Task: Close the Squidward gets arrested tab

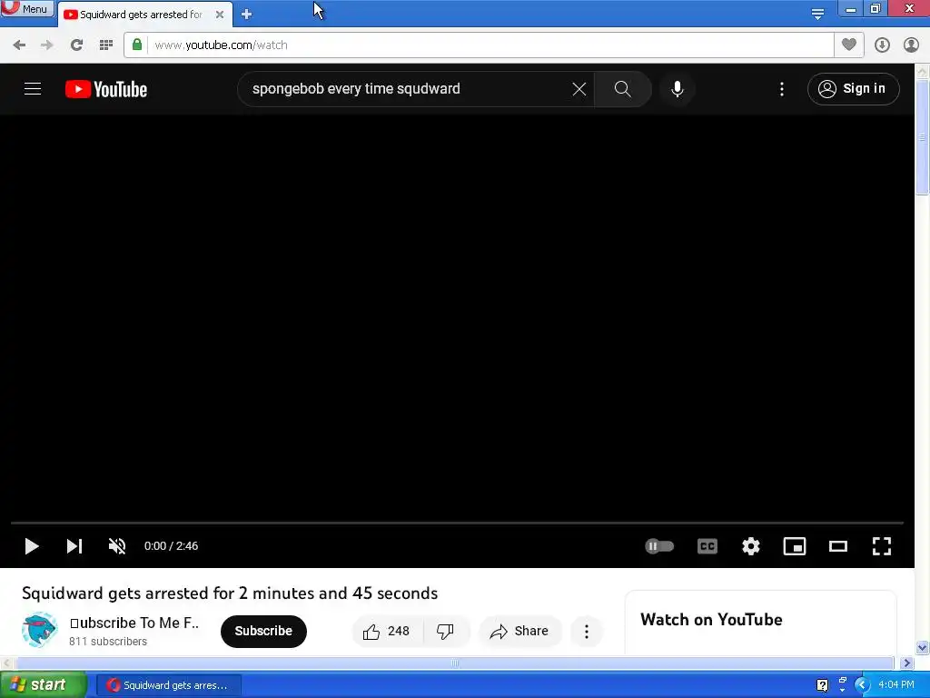Action: (220, 15)
